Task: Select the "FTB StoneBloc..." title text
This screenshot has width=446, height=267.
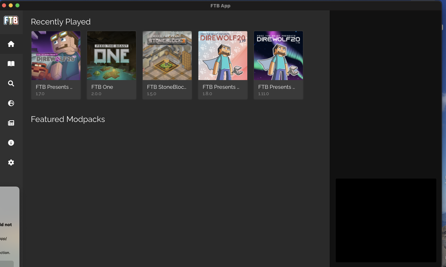Action: [x=167, y=87]
